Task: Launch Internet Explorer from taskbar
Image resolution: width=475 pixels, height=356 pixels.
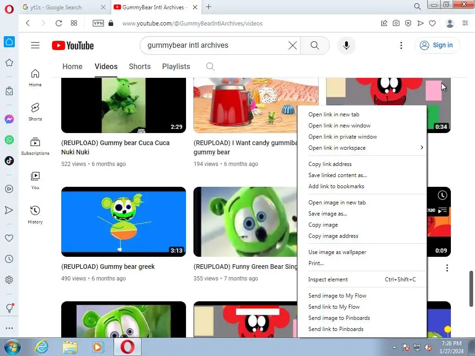Action: point(41,347)
